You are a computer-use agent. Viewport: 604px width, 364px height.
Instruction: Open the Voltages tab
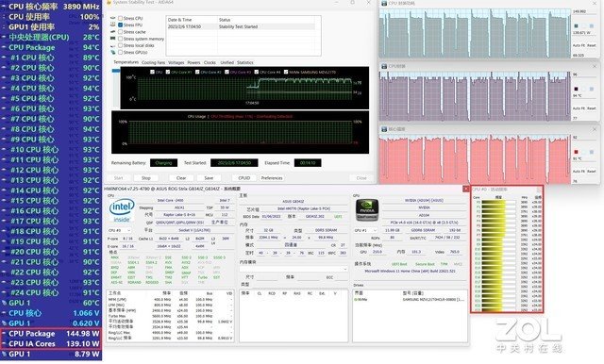pyautogui.click(x=176, y=62)
